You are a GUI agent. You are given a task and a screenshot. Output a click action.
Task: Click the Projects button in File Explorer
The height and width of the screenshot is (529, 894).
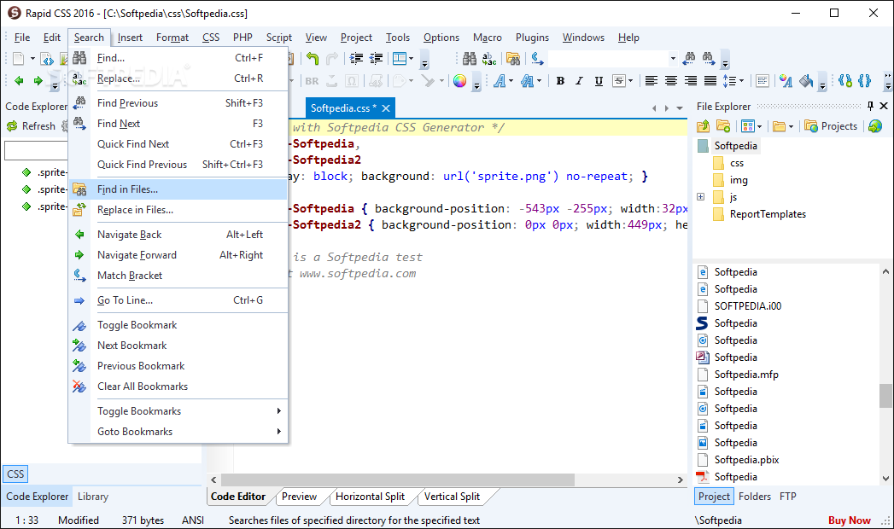click(x=831, y=126)
